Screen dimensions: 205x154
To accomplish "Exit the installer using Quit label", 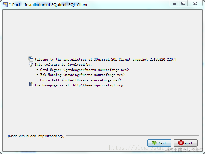I will pos(188,143).
